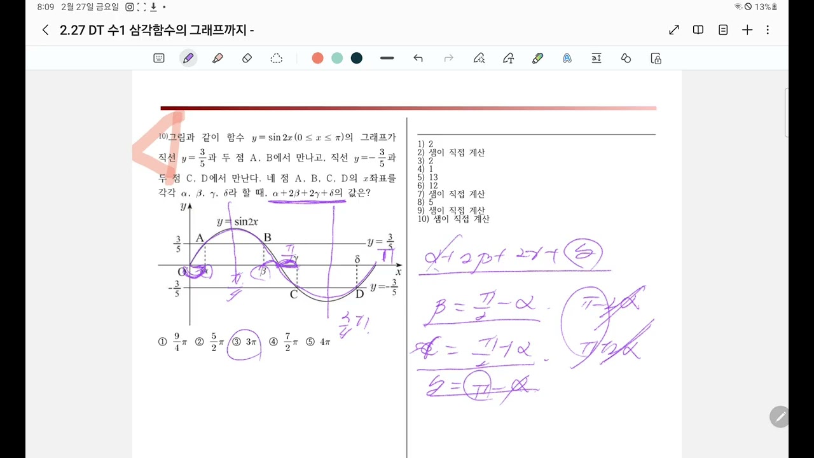The image size is (814, 458).
Task: Click the Wi-Fi status icon
Action: pyautogui.click(x=738, y=7)
